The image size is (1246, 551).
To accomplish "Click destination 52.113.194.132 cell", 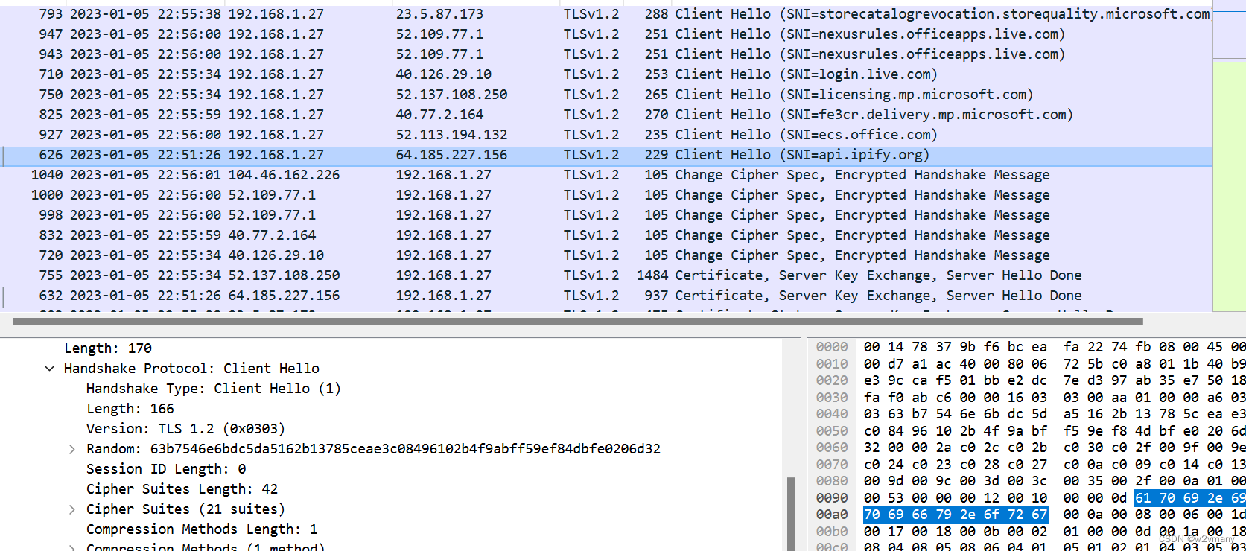I will 451,135.
